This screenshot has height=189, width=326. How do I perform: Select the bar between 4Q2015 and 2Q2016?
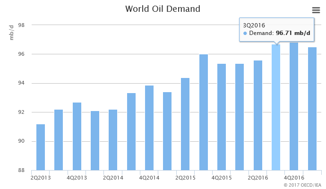[240, 117]
